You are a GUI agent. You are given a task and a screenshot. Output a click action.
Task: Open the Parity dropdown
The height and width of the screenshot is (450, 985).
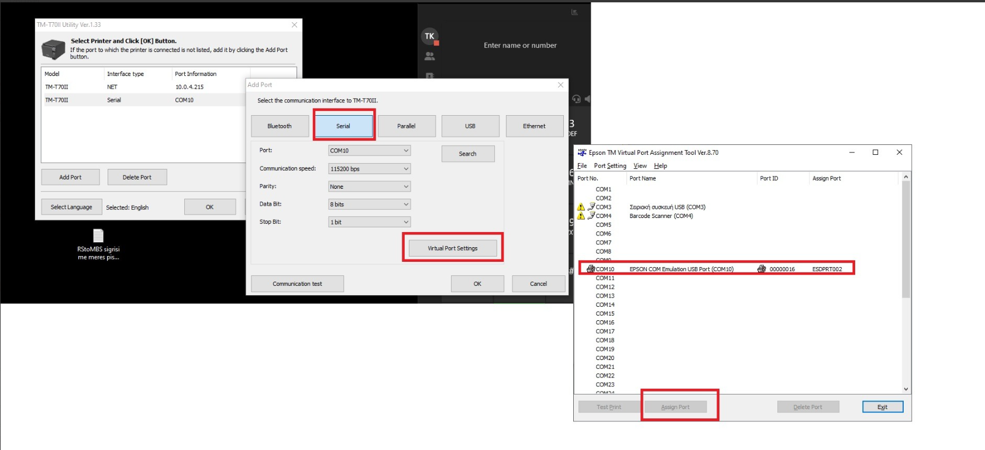369,187
